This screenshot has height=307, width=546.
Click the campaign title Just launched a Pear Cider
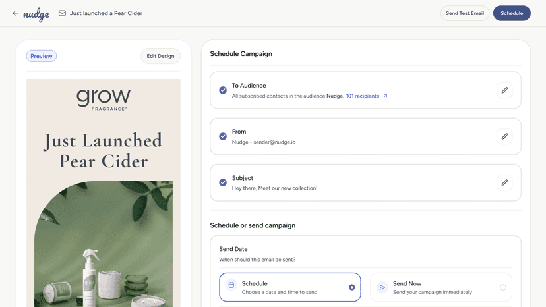[106, 13]
